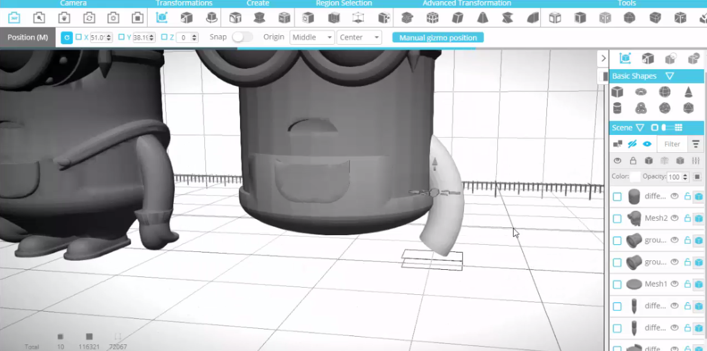The height and width of the screenshot is (351, 707).
Task: Click the camera settings gear icon
Action: pyautogui.click(x=113, y=18)
